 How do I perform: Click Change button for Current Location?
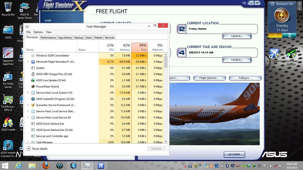pyautogui.click(x=237, y=36)
